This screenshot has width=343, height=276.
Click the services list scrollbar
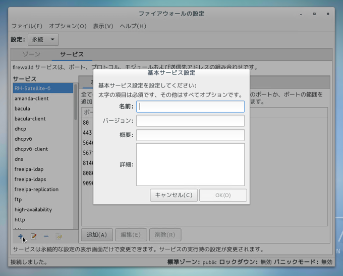click(x=76, y=102)
